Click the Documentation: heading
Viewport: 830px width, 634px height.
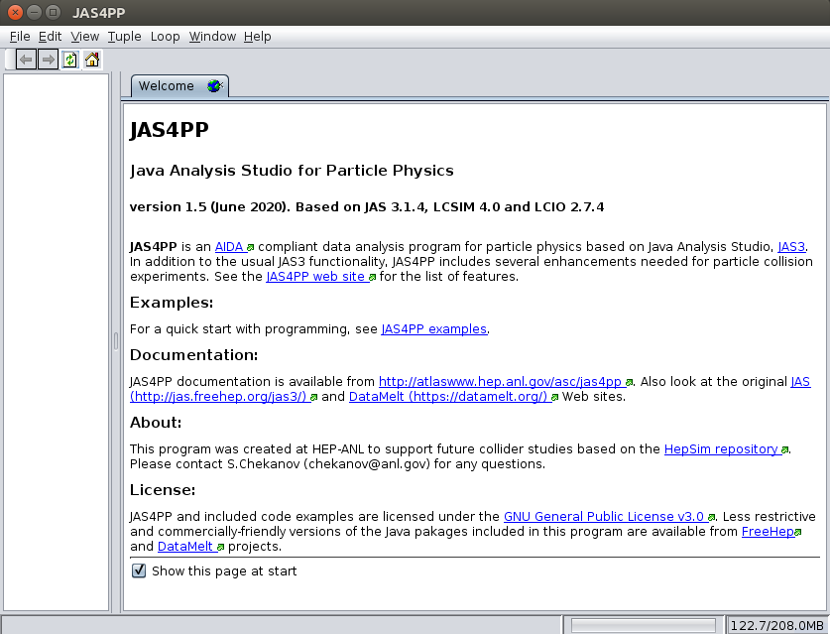coord(193,355)
